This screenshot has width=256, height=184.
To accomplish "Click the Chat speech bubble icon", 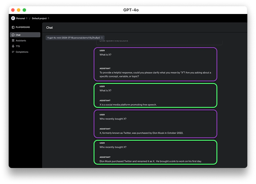I will 13,35.
